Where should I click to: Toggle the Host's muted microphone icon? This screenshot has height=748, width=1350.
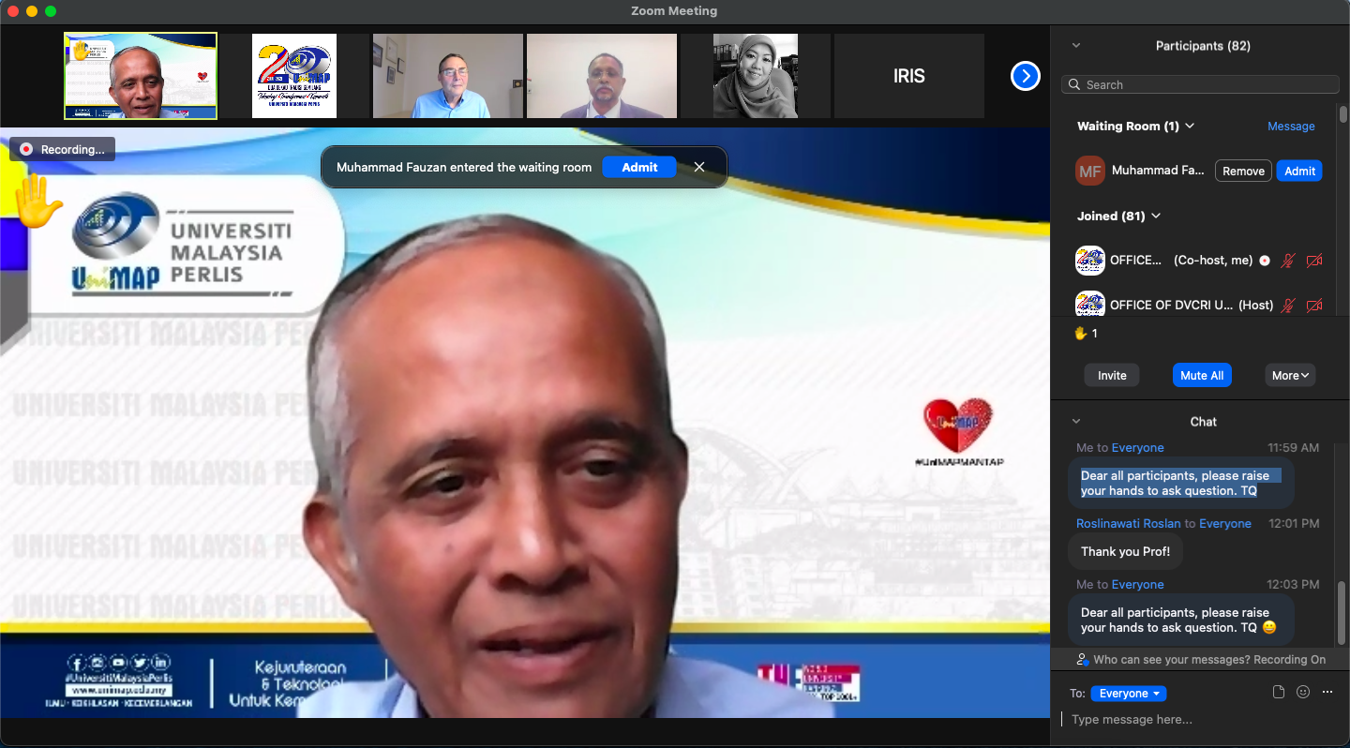[x=1288, y=305]
